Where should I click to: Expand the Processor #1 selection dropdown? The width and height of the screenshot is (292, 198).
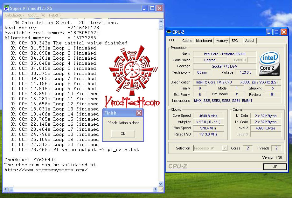(225, 148)
